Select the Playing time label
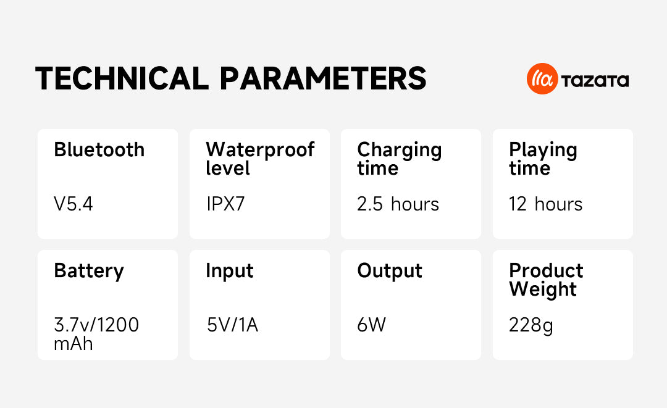 point(543,159)
